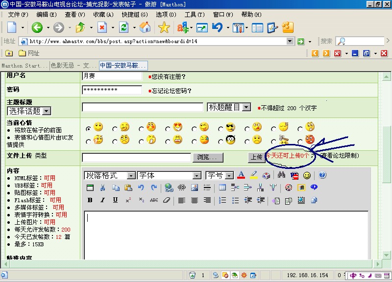This screenshot has height=282, width=392.
Task: Click the Italic formatting icon
Action: [x=102, y=200]
